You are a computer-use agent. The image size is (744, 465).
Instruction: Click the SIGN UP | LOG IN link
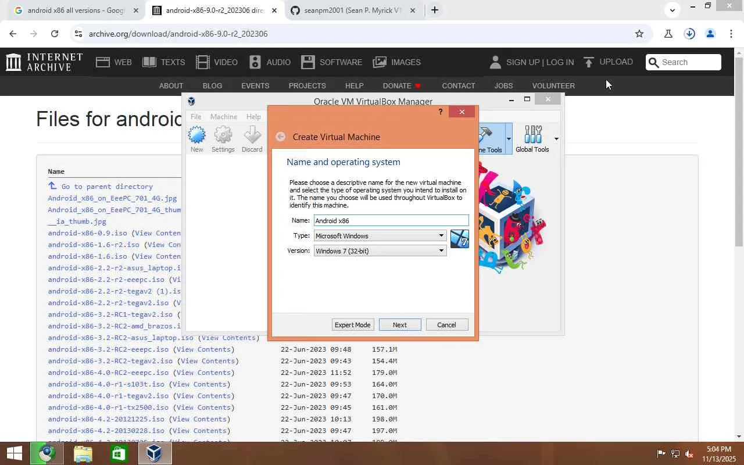point(540,62)
